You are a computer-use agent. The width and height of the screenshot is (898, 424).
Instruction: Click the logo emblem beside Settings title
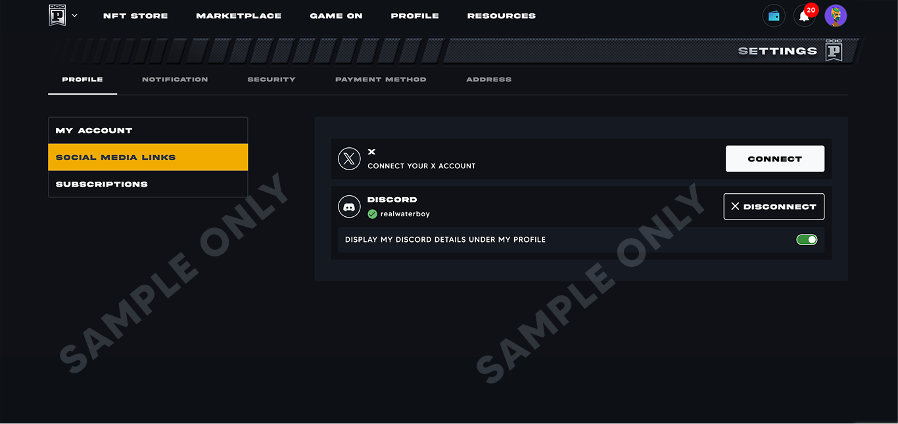click(x=834, y=51)
